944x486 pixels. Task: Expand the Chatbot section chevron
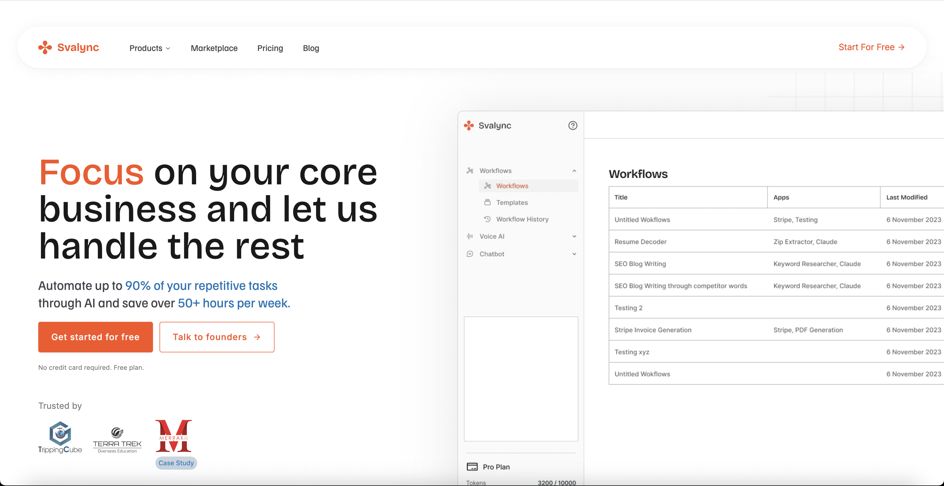[574, 254]
